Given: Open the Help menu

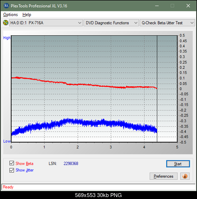Looking at the screenshot, I should coord(27,15).
